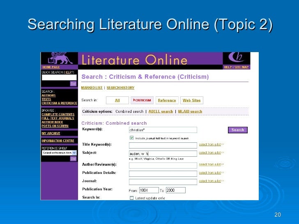299x224 pixels.
Task: Click the Title Keyword(s) input field
Action: click(x=163, y=145)
